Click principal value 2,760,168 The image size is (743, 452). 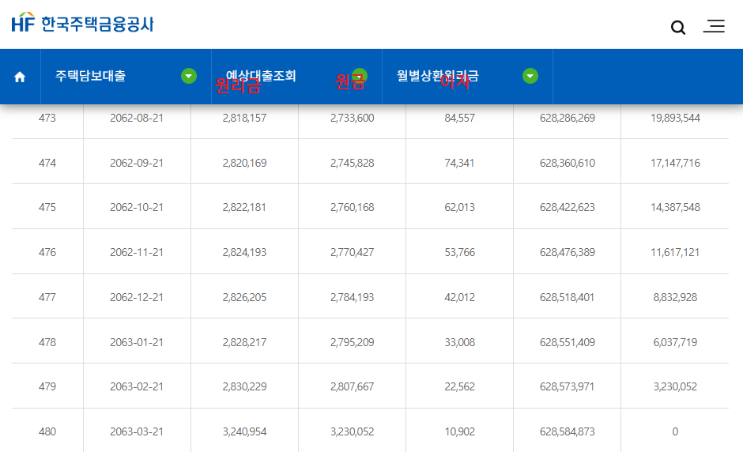[352, 207]
